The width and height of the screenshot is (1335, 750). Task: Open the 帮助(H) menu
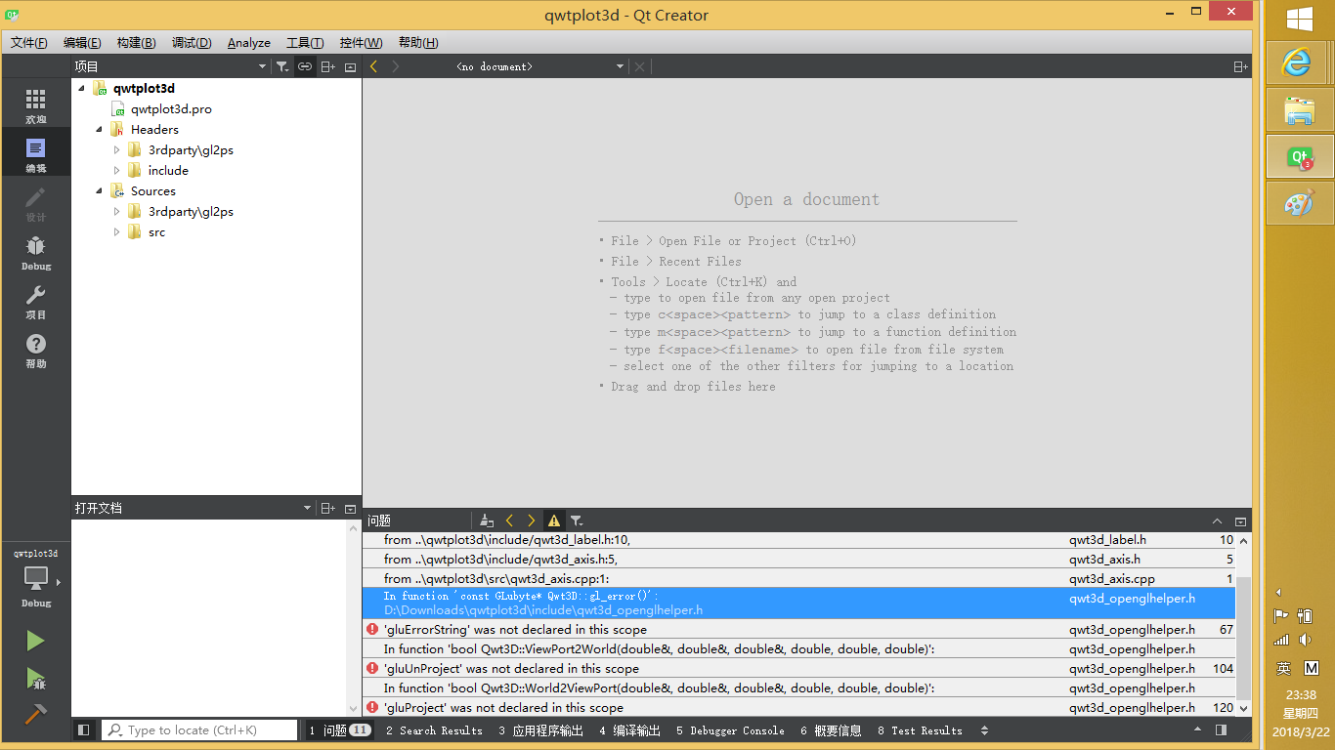tap(418, 43)
